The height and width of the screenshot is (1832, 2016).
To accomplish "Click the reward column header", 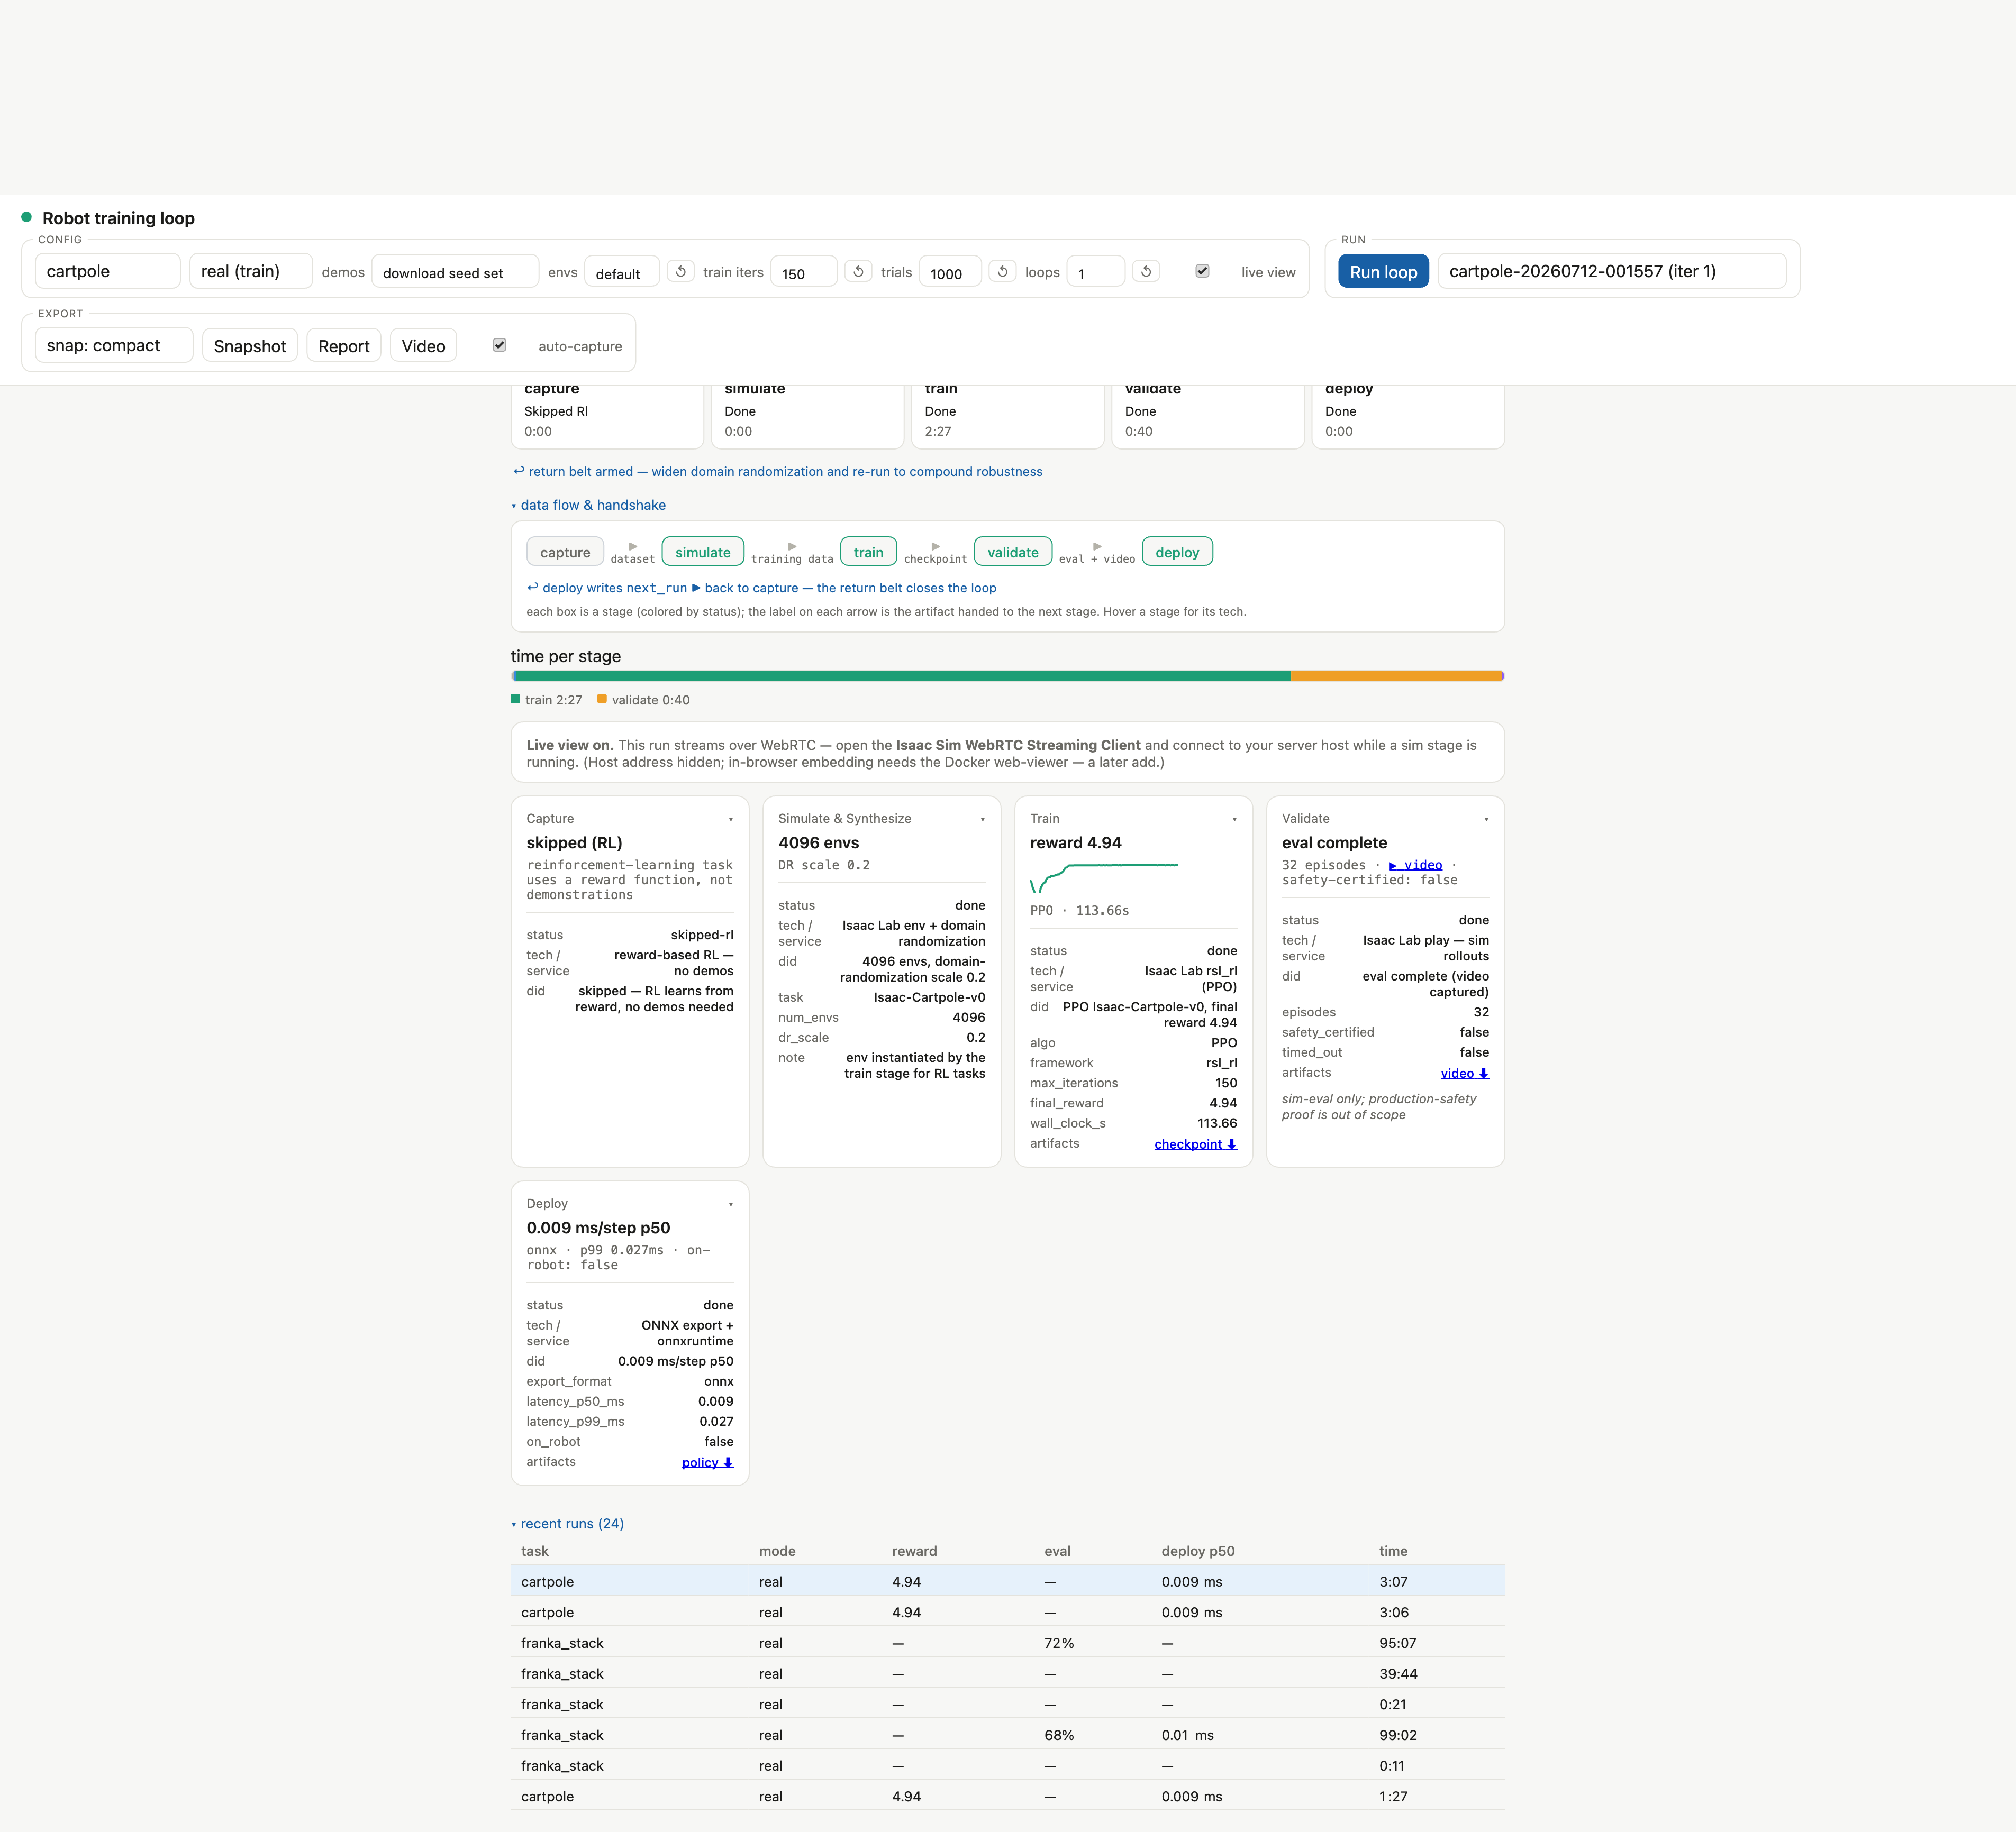I will click(x=914, y=1551).
